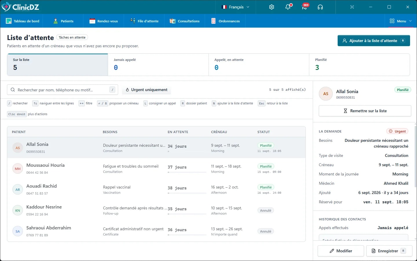
Task: Expand the Menu dropdown
Action: [401, 21]
